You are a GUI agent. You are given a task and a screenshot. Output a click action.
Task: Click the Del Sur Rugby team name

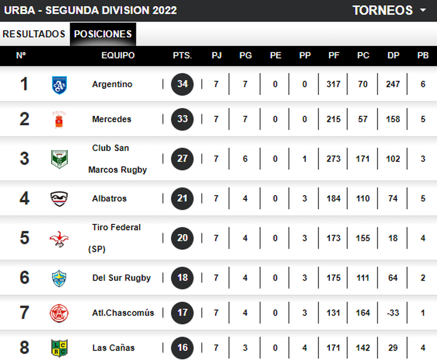[x=121, y=278]
